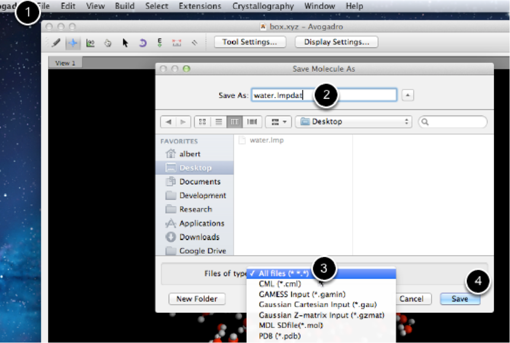The width and height of the screenshot is (510, 343).
Task: Switch to cover flow view mode
Action: tap(252, 122)
